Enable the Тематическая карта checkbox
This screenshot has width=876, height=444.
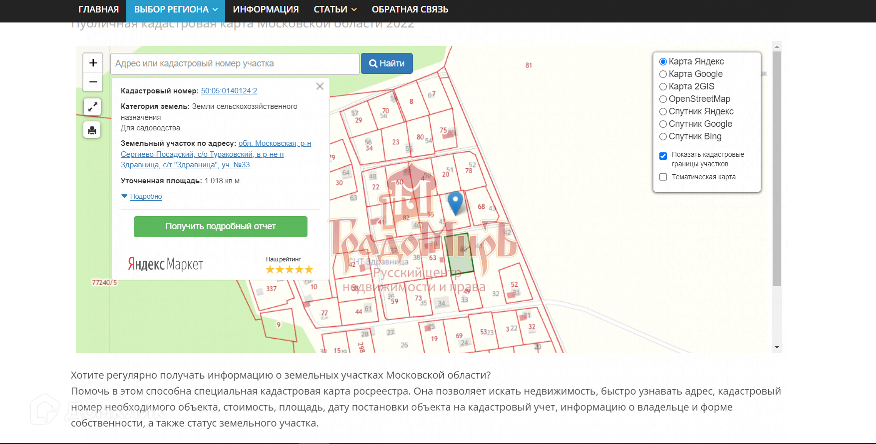coord(663,177)
